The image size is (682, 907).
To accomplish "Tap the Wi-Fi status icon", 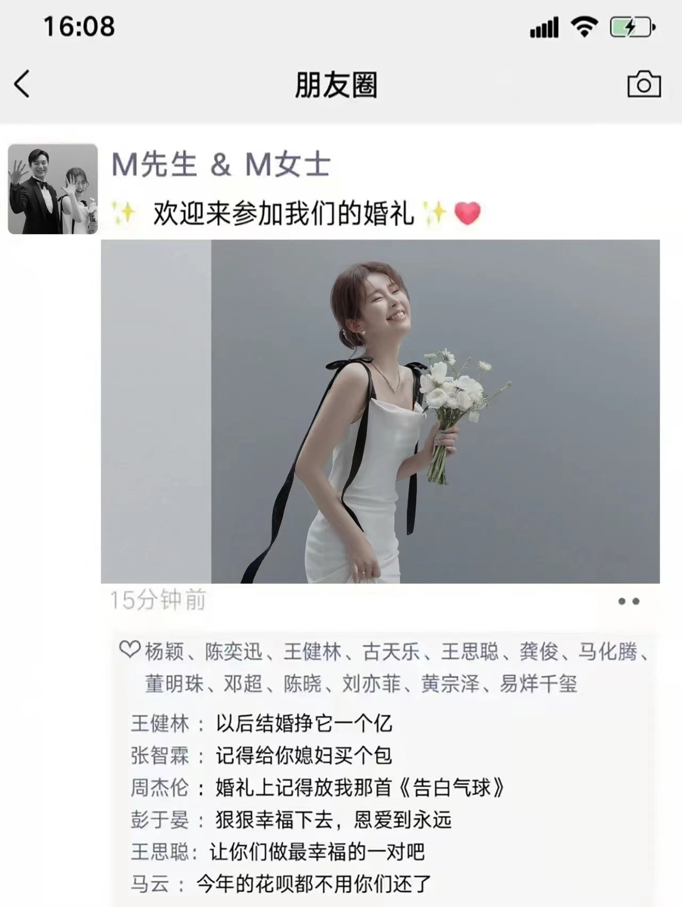I will click(x=584, y=27).
